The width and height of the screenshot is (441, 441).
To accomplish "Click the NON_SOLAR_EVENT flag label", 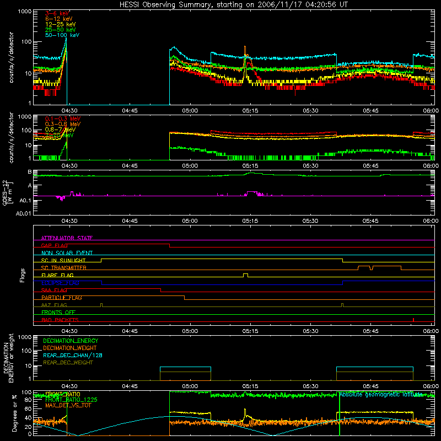I will coord(67,253).
